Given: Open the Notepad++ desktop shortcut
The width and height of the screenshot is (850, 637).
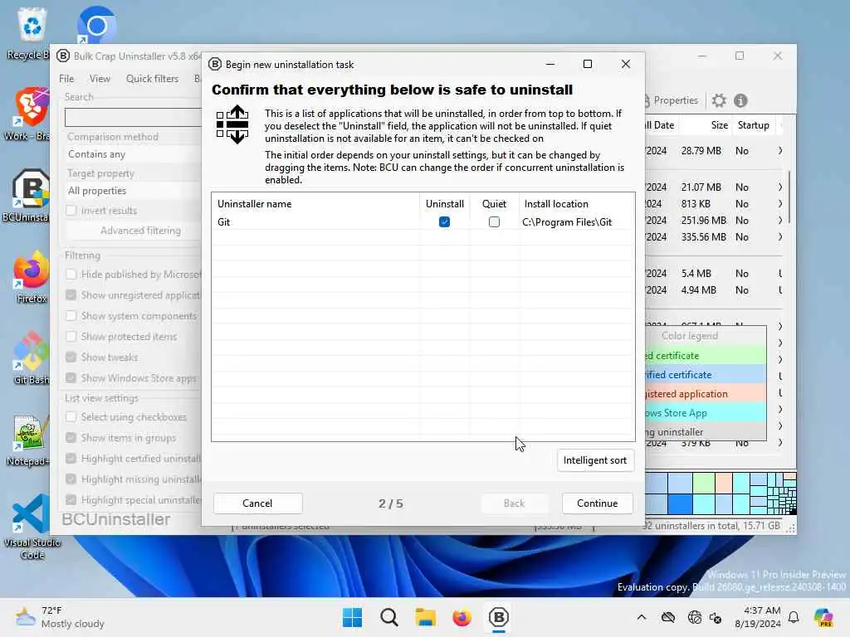Looking at the screenshot, I should point(30,440).
